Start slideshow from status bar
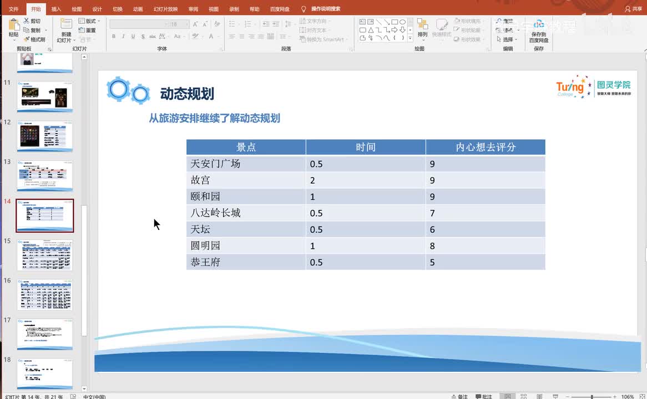Screen dimensions: 647x399 [x=555, y=396]
